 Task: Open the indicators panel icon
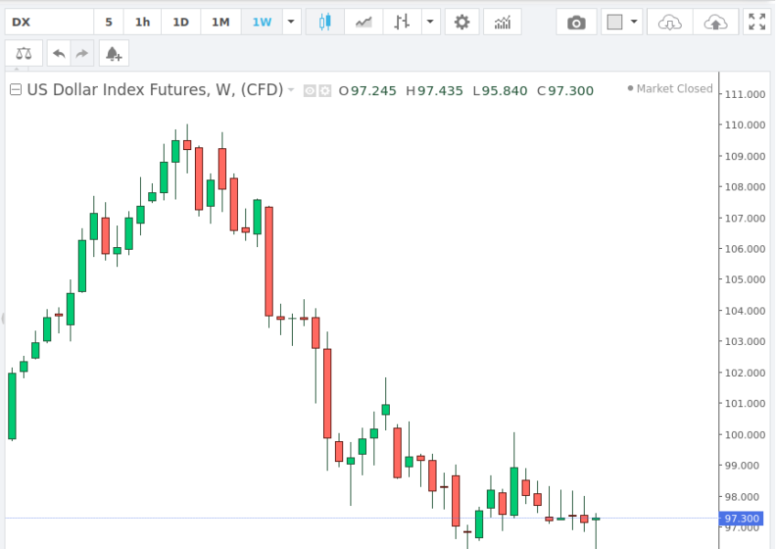click(502, 22)
